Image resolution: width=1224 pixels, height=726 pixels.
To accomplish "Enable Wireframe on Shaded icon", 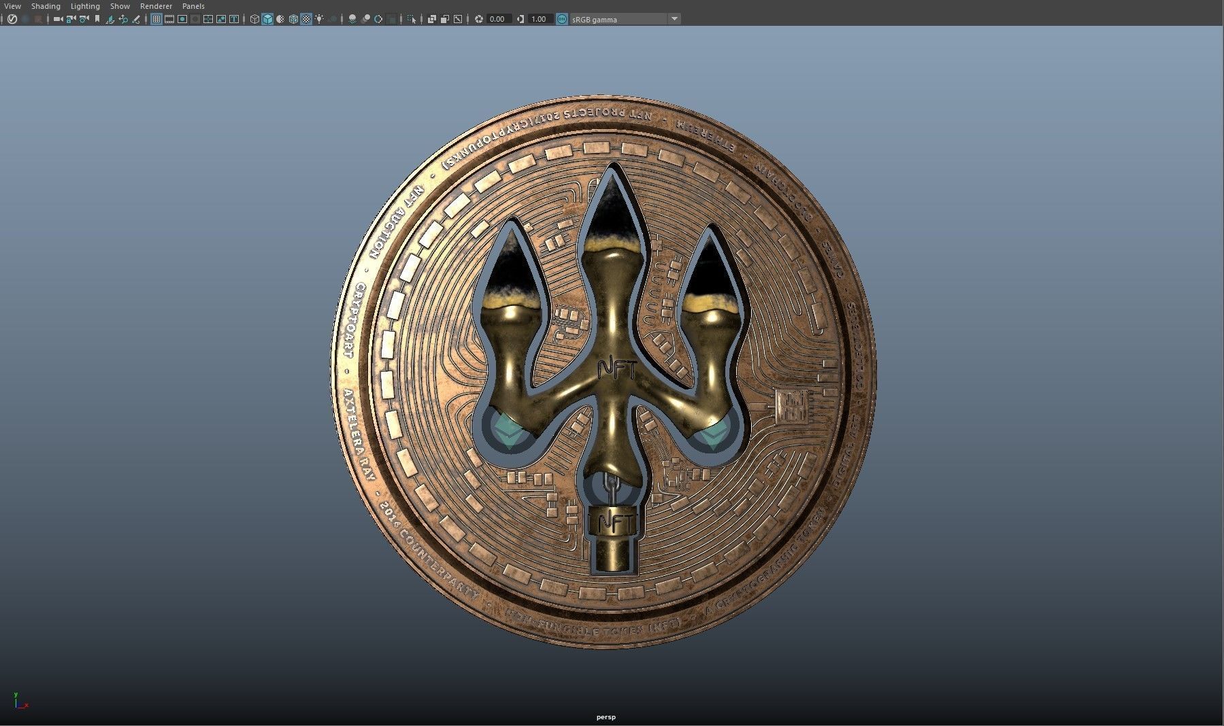I will tap(293, 19).
